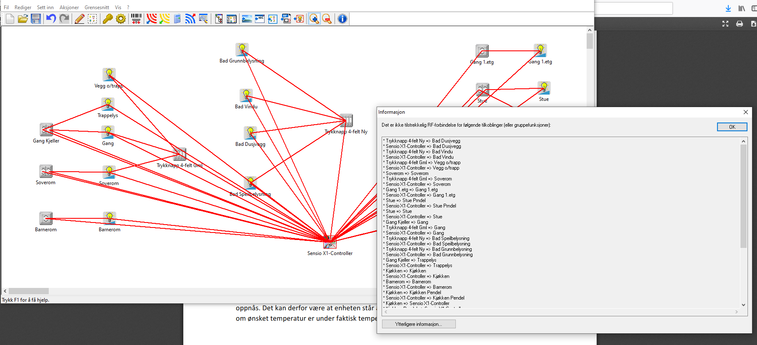This screenshot has width=757, height=345.
Task: Click the blue info icon in toolbar
Action: pos(342,19)
